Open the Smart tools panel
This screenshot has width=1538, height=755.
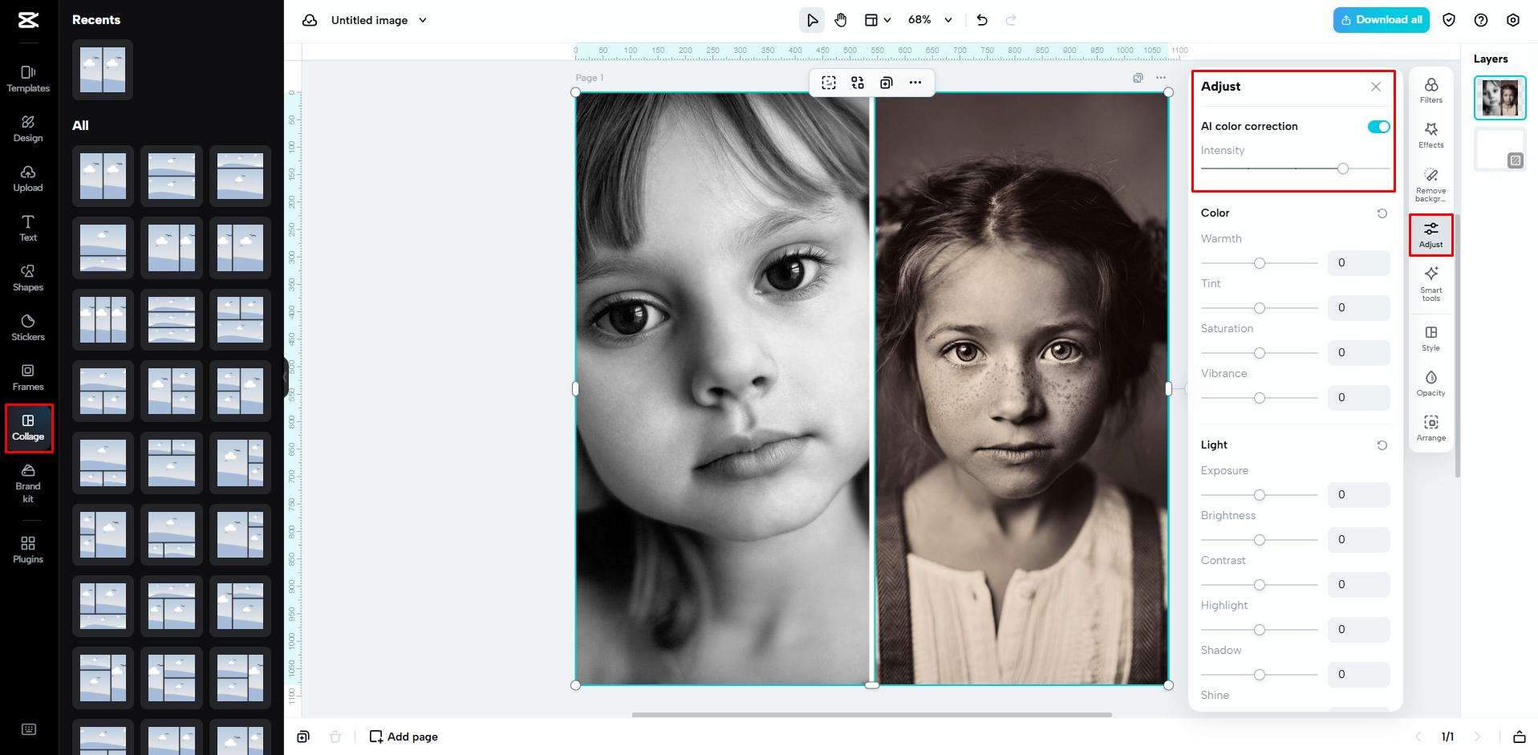tap(1430, 283)
